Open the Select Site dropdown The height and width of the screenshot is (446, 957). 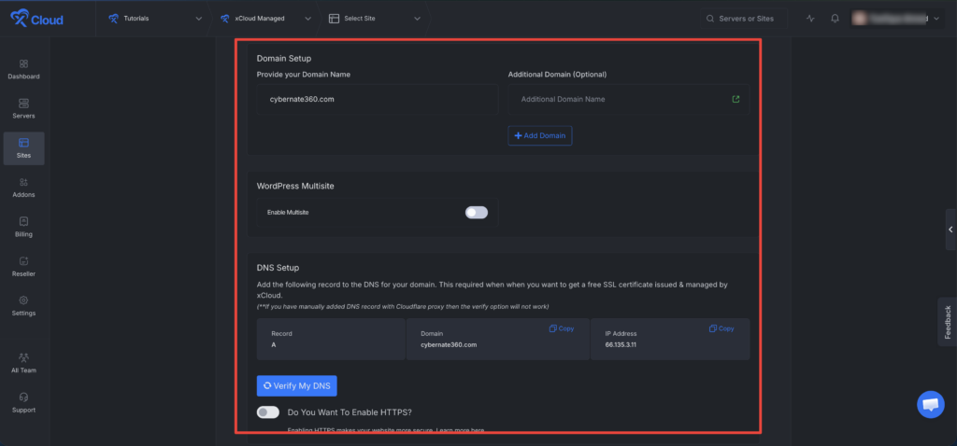[x=375, y=19]
